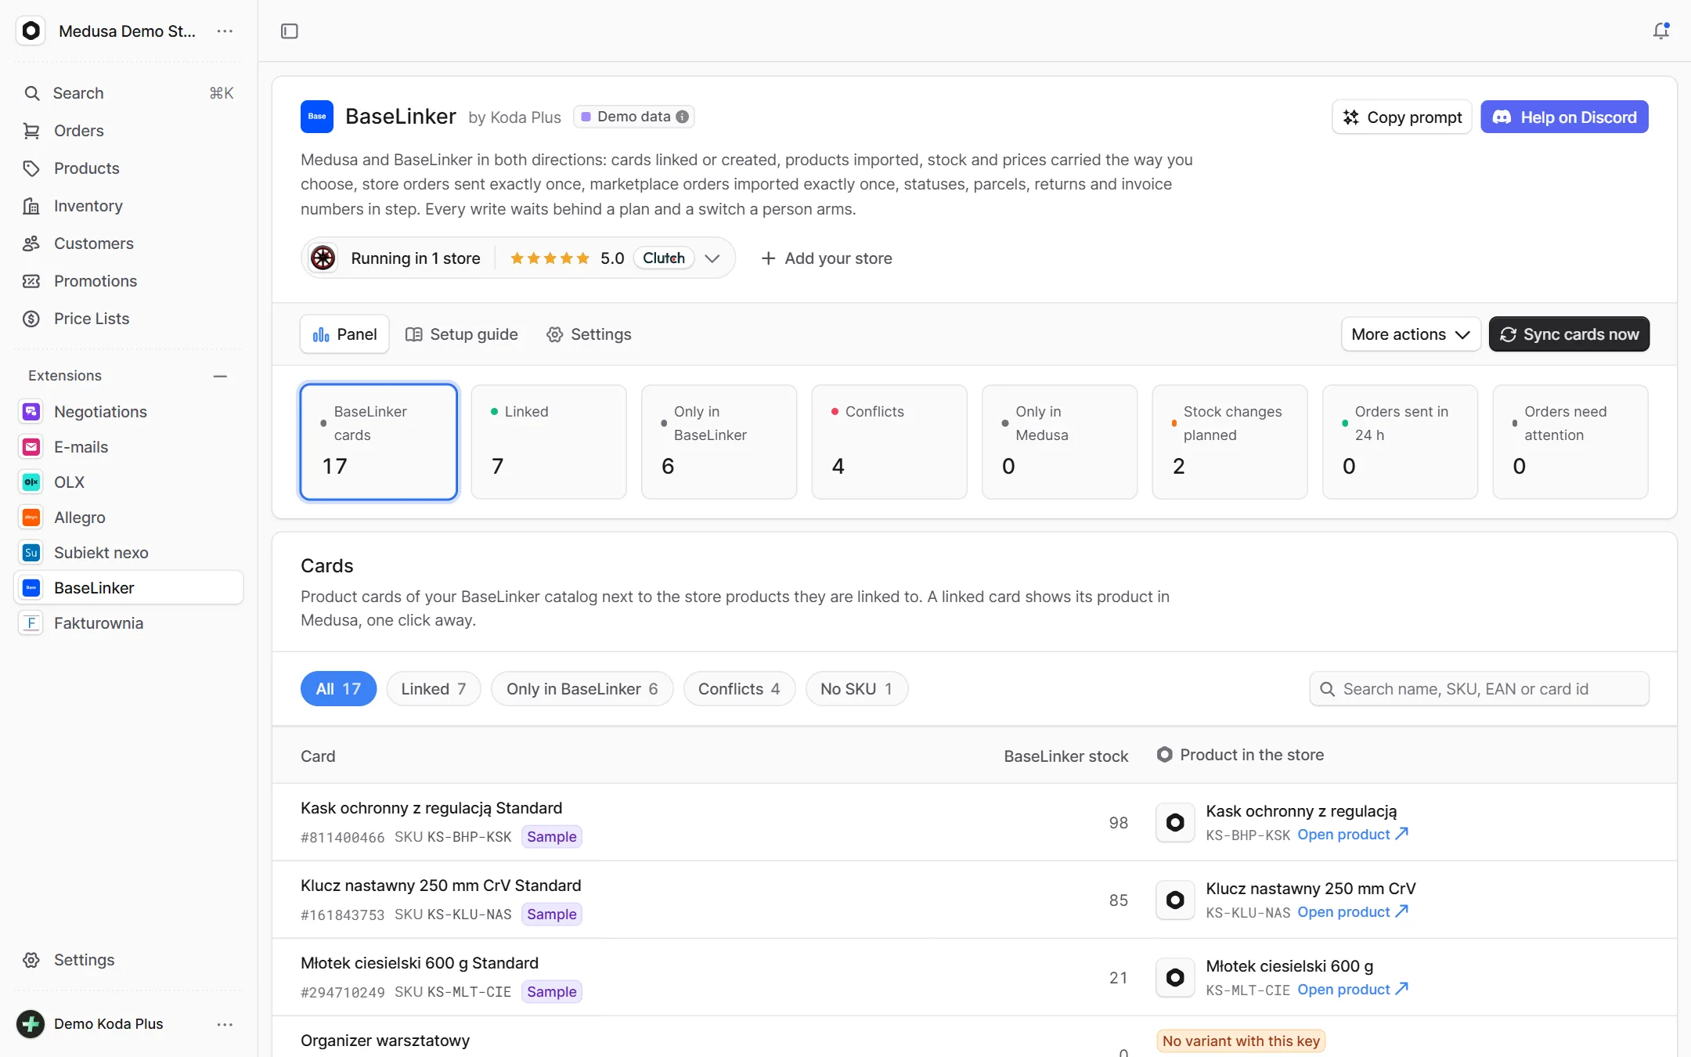Switch to the Setup guide tab
Viewport: 1691px width, 1057px height.
click(x=462, y=334)
